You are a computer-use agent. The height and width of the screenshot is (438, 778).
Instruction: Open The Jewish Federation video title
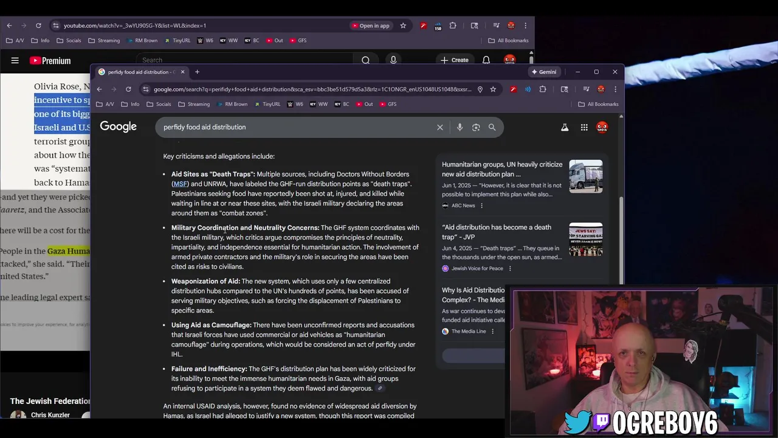coord(50,401)
